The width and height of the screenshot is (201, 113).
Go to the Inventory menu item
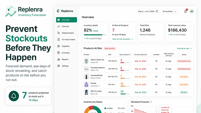[66, 53]
